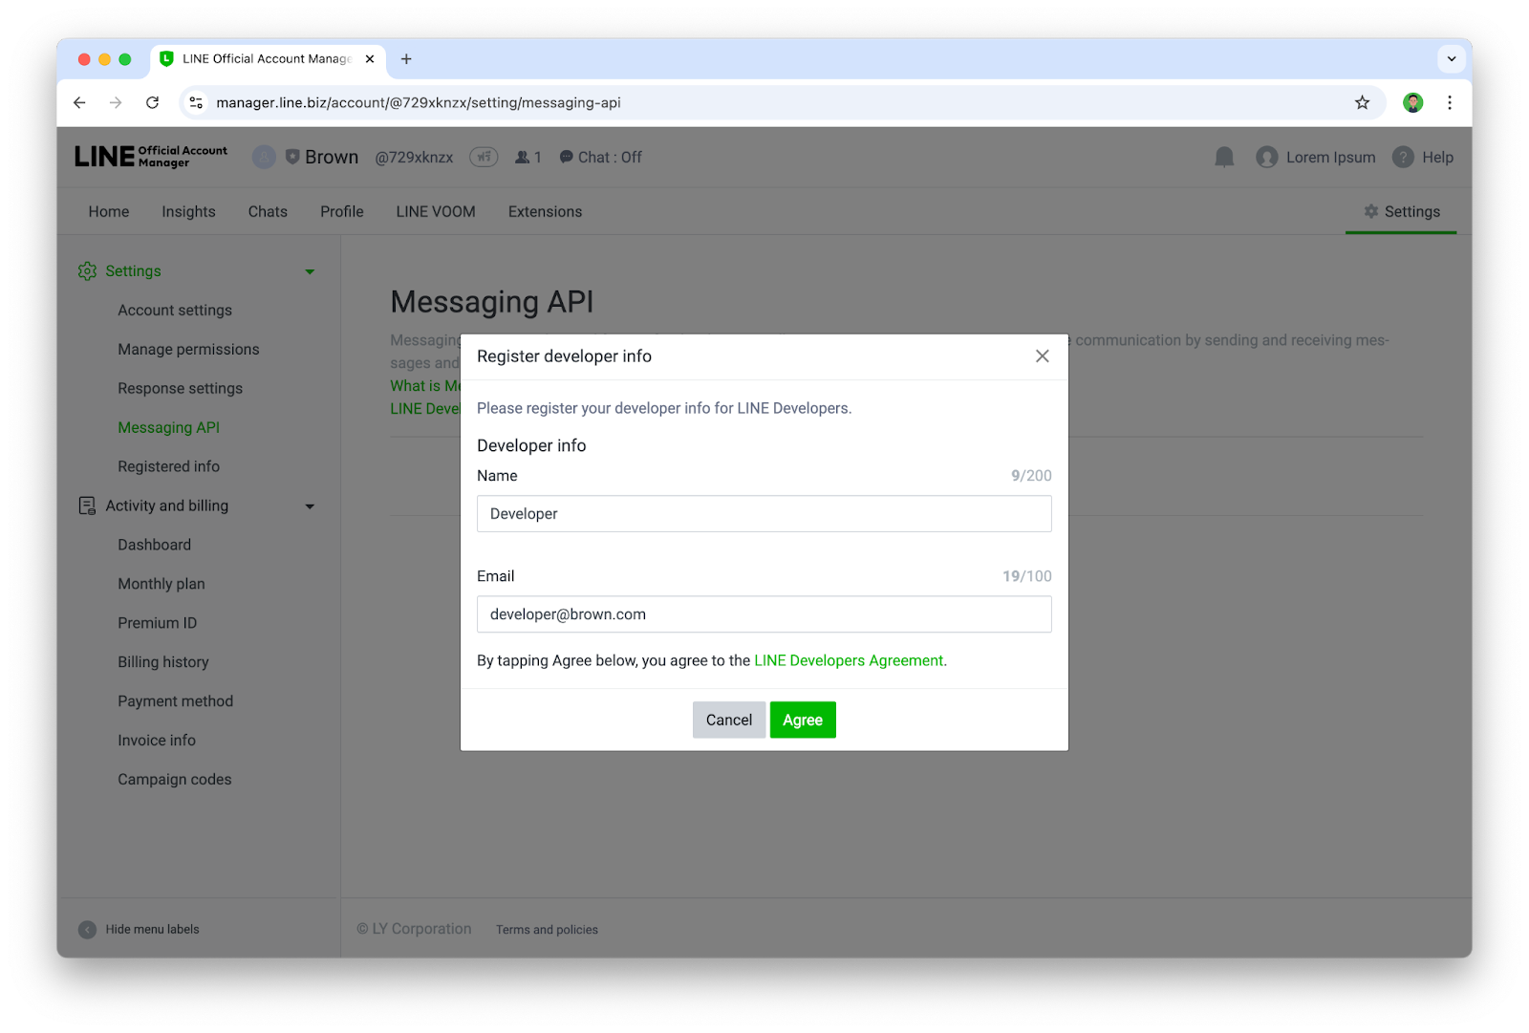Open Account settings in the sidebar
This screenshot has height=1033, width=1529.
click(x=175, y=311)
